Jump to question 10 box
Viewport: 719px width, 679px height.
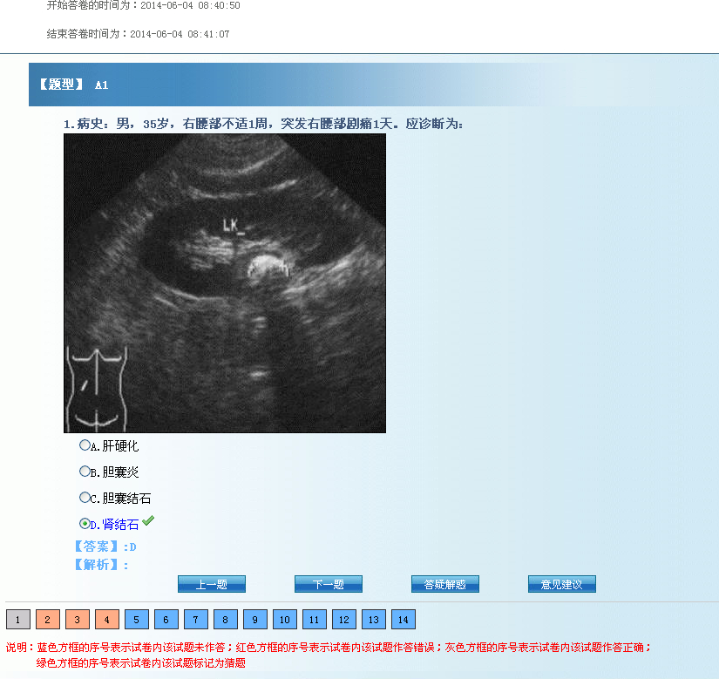(x=285, y=620)
